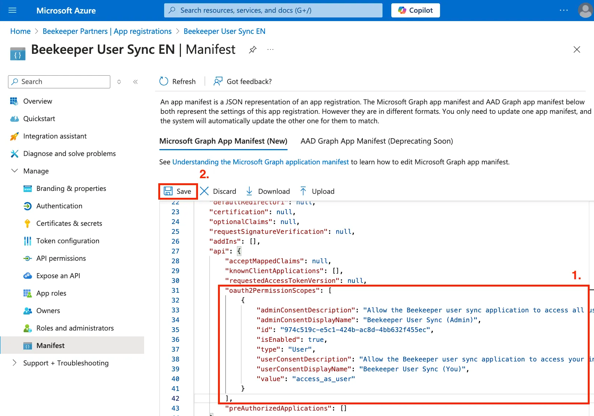
Task: Open Understanding the Microsoft Graph application manifest link
Action: pyautogui.click(x=261, y=162)
